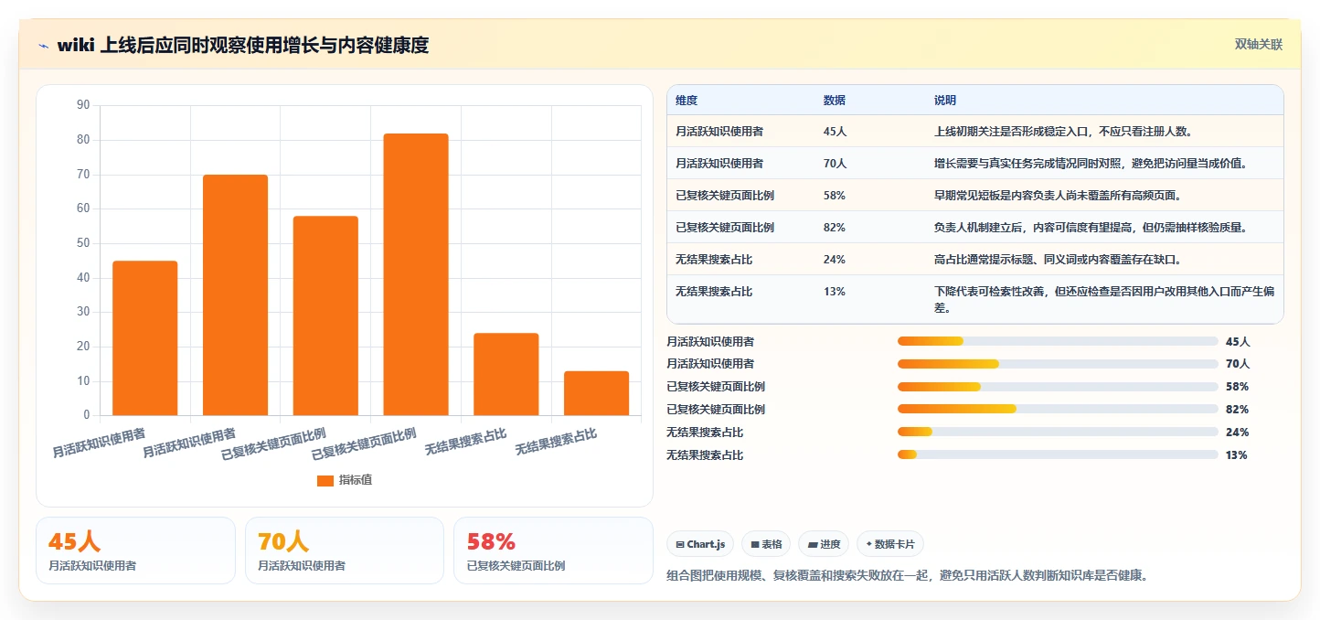The image size is (1320, 620).
Task: Open the orange 45人 stat card
Action: click(136, 551)
